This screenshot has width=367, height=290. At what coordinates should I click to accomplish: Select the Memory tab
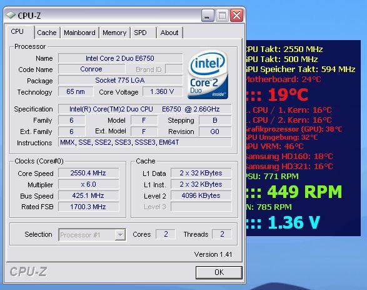point(114,33)
